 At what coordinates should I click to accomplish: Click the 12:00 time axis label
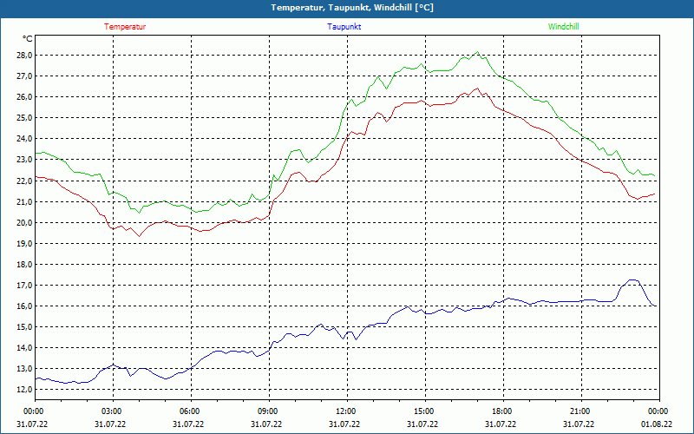(x=347, y=411)
